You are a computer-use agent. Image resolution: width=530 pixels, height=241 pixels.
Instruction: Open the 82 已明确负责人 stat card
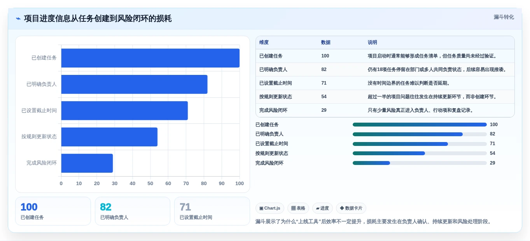pyautogui.click(x=133, y=211)
